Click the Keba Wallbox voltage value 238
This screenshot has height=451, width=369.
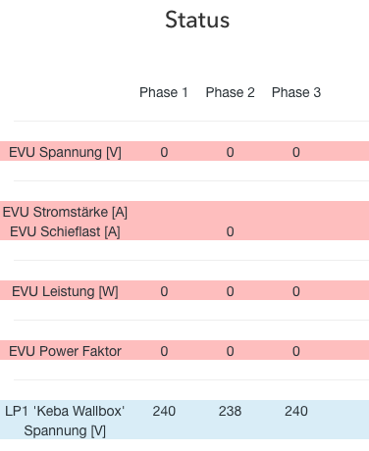[x=230, y=411]
